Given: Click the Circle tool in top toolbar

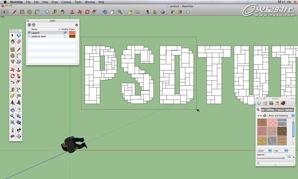Looking at the screenshot, I should 29,12.
